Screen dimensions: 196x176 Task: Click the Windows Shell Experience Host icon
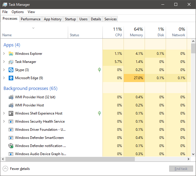click(x=11, y=113)
